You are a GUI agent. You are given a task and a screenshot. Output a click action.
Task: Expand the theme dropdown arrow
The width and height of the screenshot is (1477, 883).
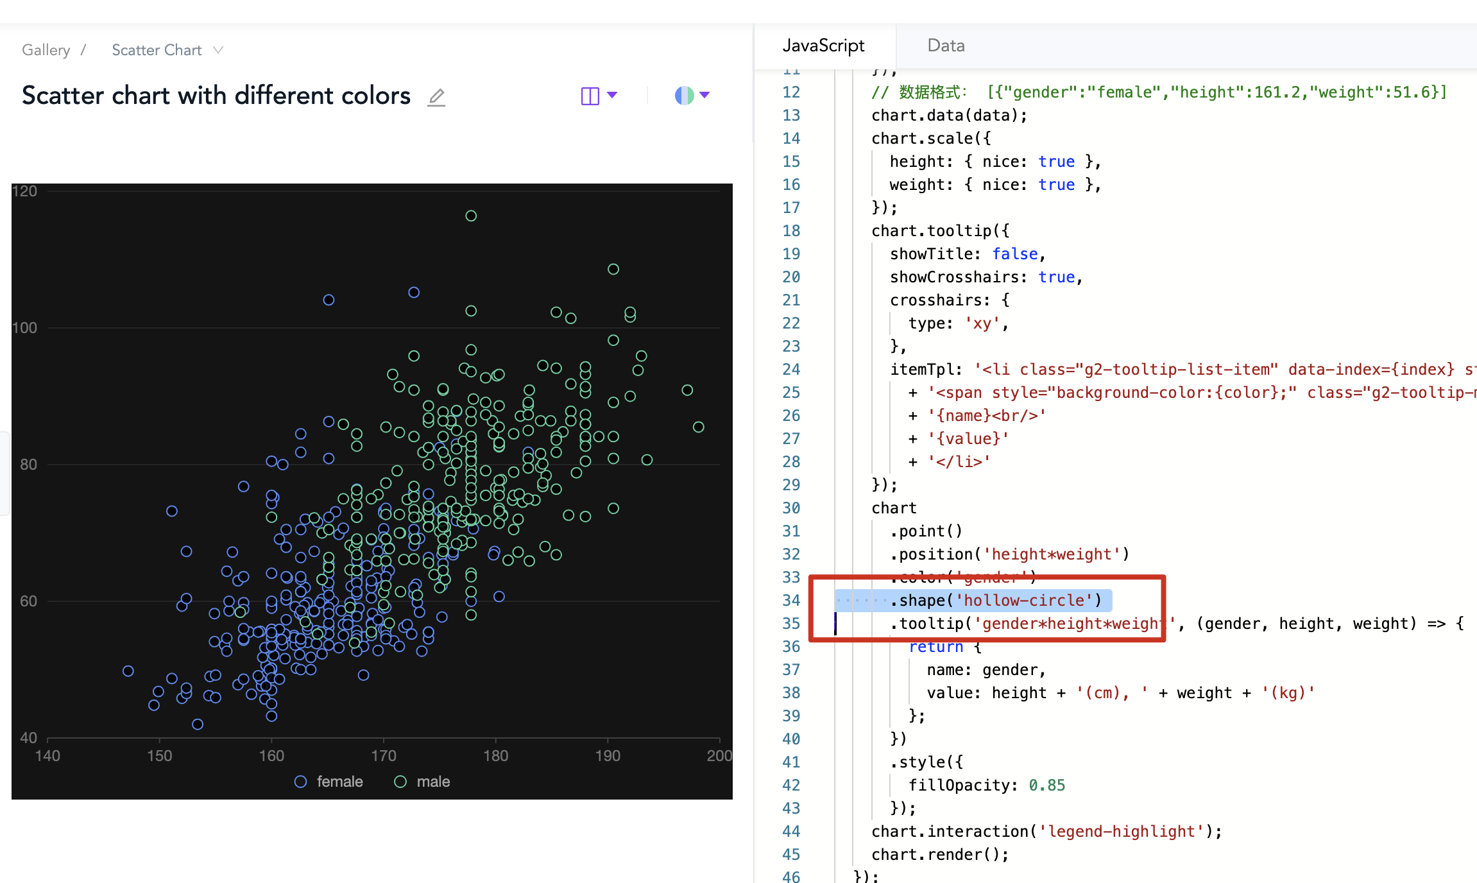(704, 95)
